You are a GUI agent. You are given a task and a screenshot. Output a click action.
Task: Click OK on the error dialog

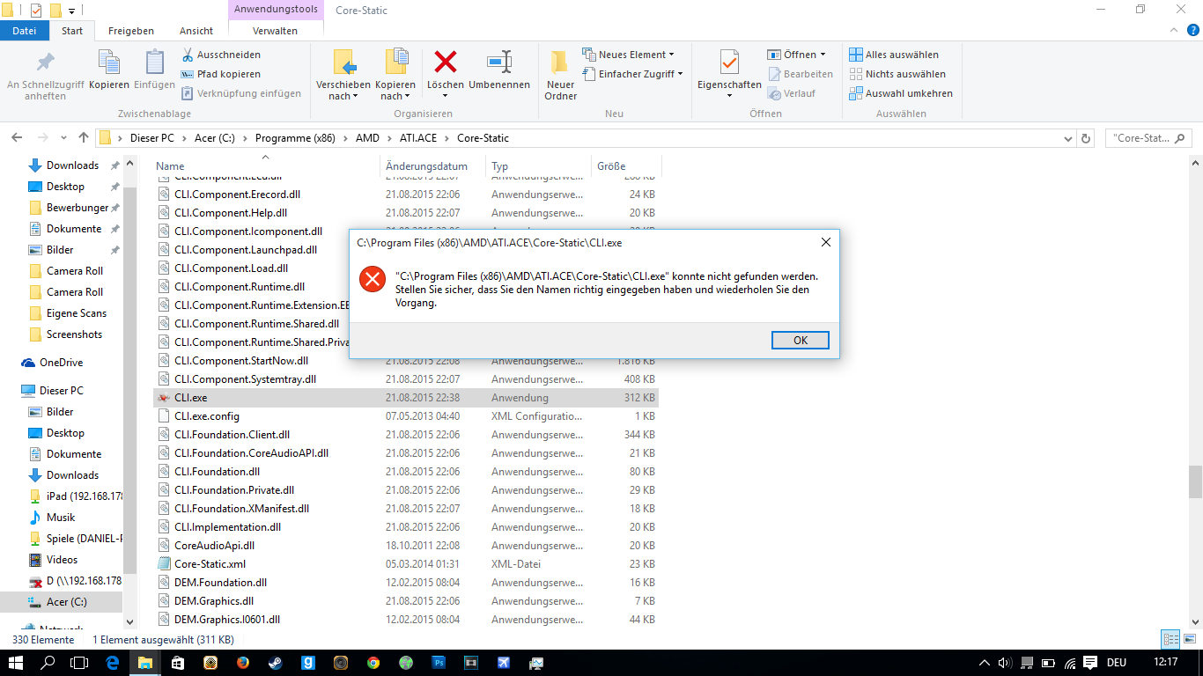pyautogui.click(x=800, y=340)
